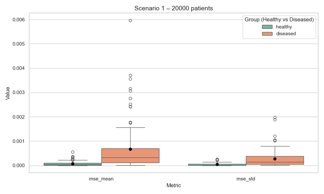Click the "Metric" x-axis title

pos(174,186)
